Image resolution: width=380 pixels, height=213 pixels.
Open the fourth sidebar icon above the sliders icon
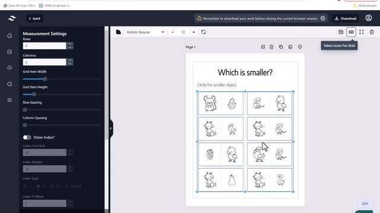pyautogui.click(x=9, y=84)
